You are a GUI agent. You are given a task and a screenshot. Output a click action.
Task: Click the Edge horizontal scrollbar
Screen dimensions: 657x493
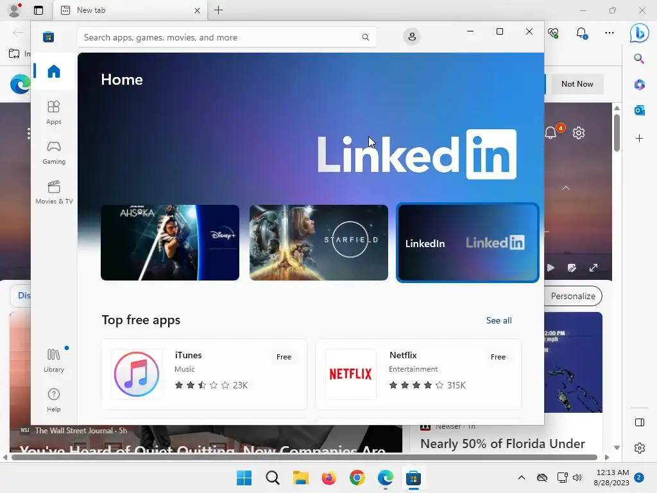tap(304, 457)
